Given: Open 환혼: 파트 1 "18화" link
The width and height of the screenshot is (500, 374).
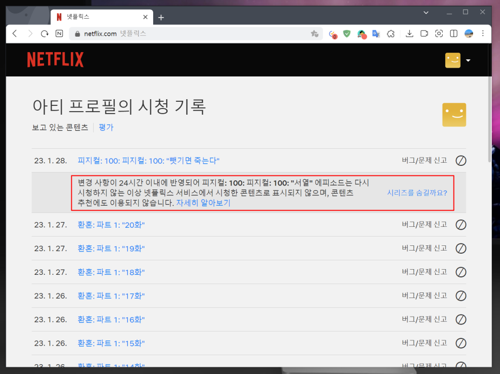Looking at the screenshot, I should pos(111,272).
